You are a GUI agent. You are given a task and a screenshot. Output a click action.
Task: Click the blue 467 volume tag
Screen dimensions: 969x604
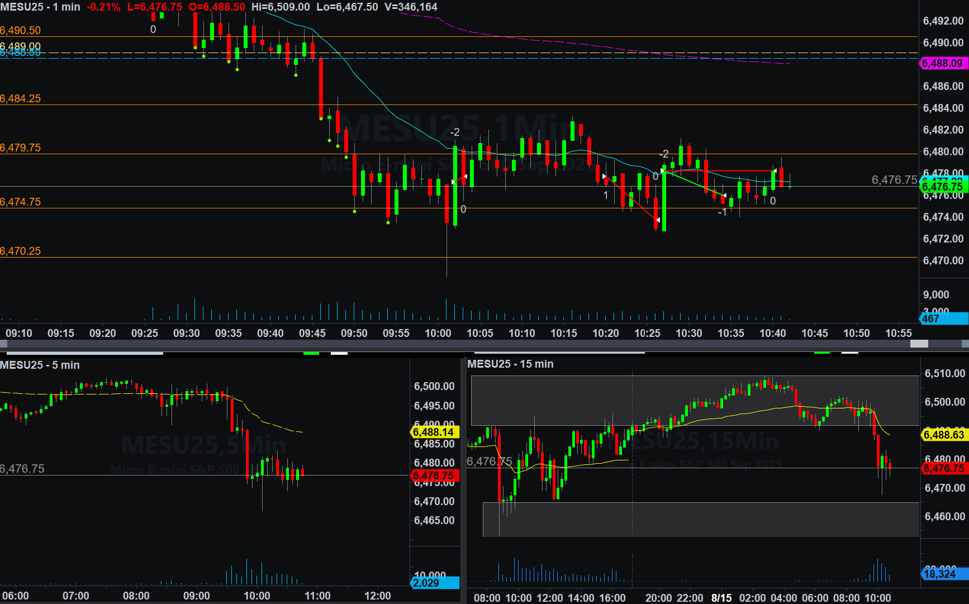(943, 318)
